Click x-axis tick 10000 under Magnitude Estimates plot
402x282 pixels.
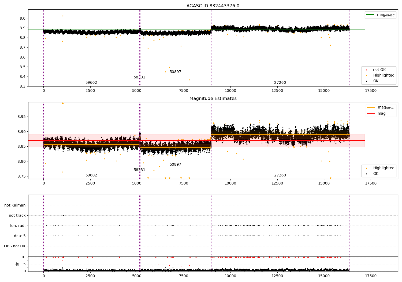(230, 183)
